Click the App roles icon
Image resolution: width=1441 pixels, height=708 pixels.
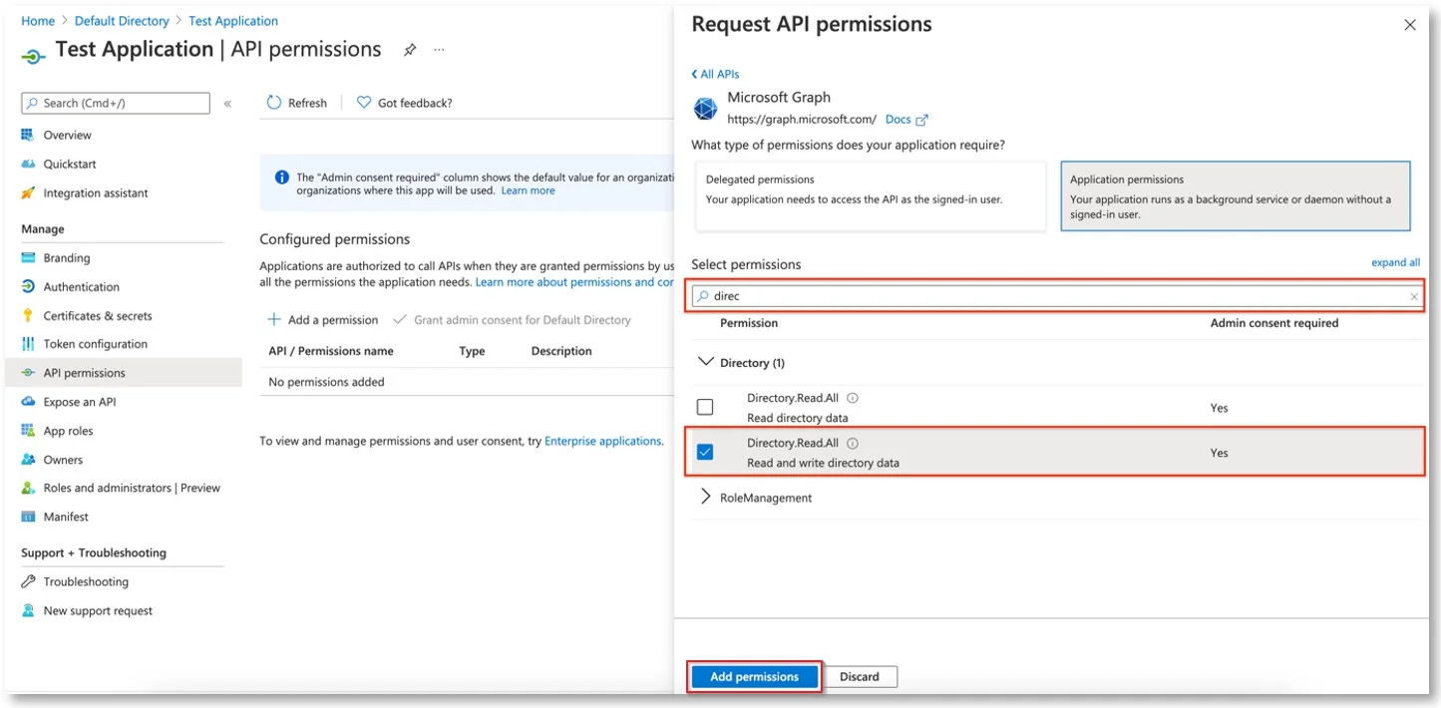[28, 431]
